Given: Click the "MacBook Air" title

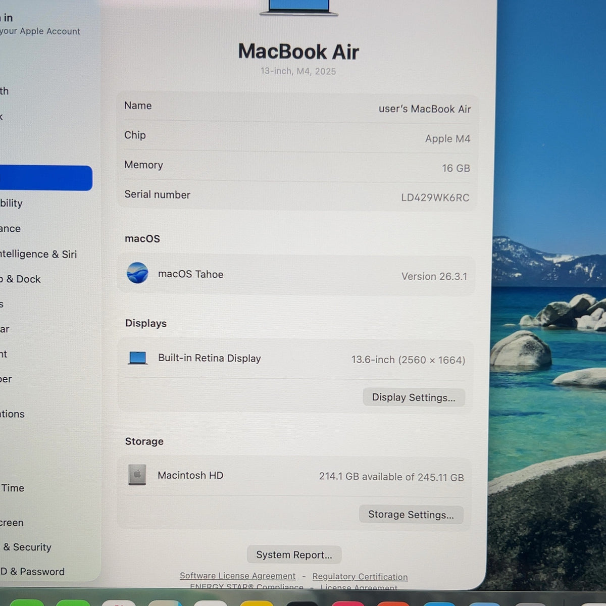Looking at the screenshot, I should click(298, 52).
